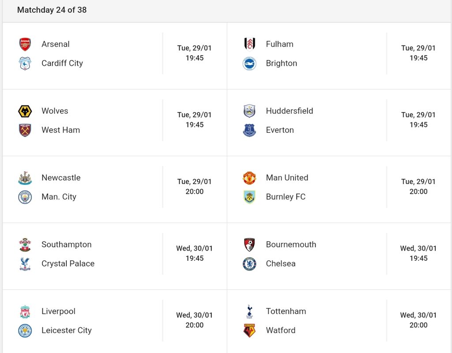
Task: Select the Wolves wolf-head logo
Action: point(25,111)
